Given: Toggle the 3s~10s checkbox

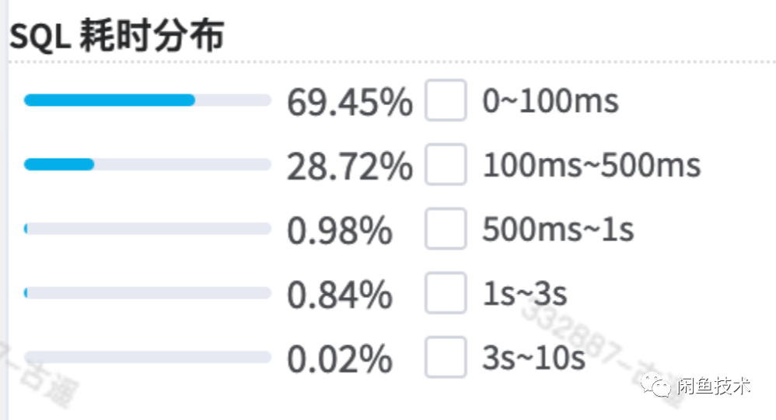Looking at the screenshot, I should click(446, 357).
